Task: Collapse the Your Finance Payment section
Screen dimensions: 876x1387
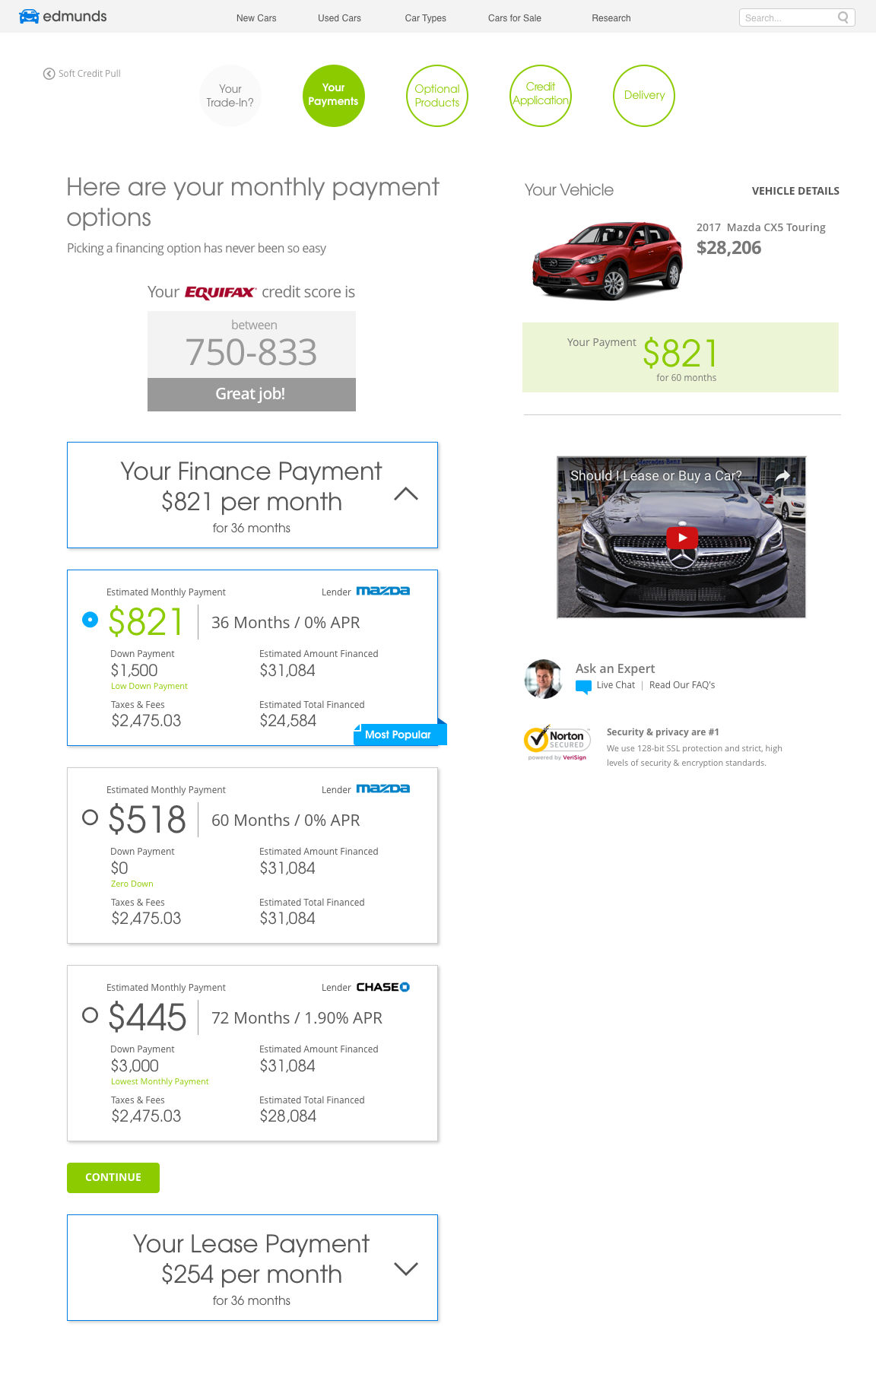Action: coord(406,494)
